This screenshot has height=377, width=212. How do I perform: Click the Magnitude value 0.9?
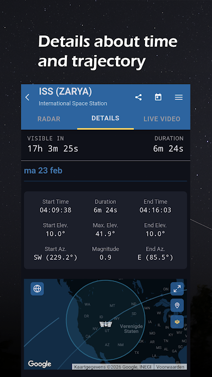[x=105, y=258]
